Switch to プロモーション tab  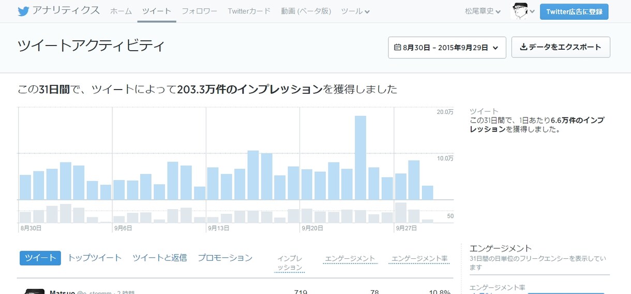coord(225,258)
